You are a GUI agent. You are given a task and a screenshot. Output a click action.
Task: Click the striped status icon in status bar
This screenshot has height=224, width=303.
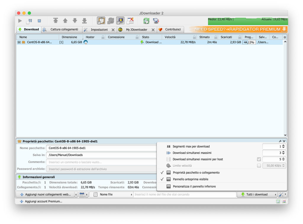click(284, 202)
